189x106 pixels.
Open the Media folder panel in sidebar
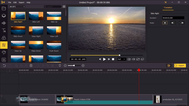pos(4,9)
